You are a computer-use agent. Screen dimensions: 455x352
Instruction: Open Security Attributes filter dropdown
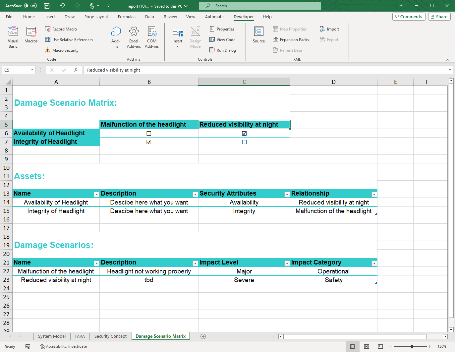pos(287,195)
